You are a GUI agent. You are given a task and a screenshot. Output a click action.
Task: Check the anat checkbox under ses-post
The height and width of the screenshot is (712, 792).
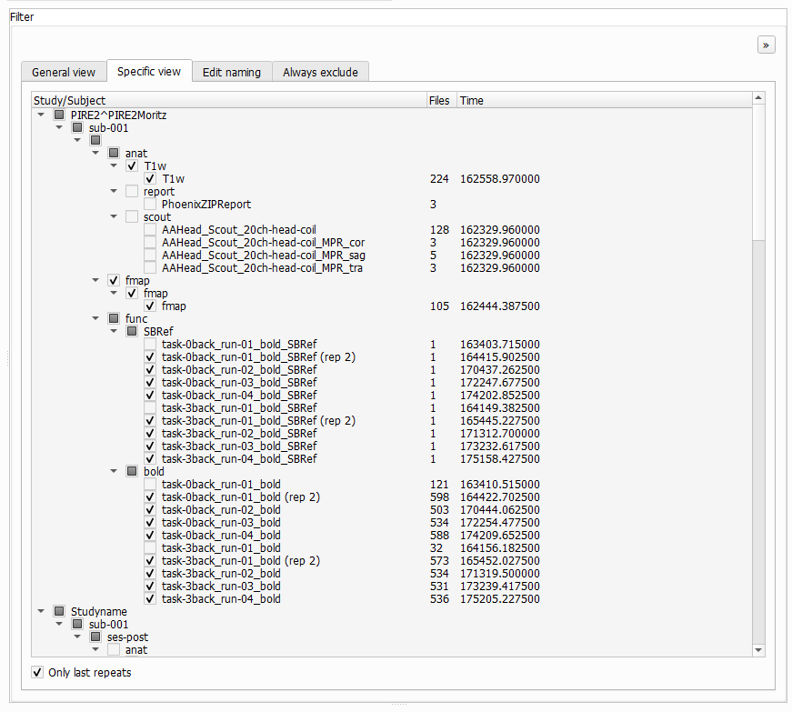(114, 650)
